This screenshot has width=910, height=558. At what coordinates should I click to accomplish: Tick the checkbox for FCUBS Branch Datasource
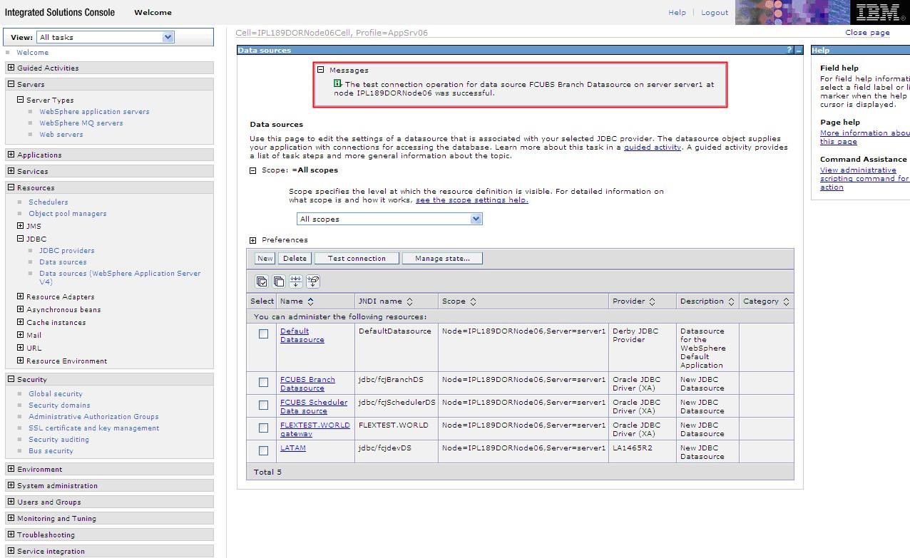(x=264, y=383)
